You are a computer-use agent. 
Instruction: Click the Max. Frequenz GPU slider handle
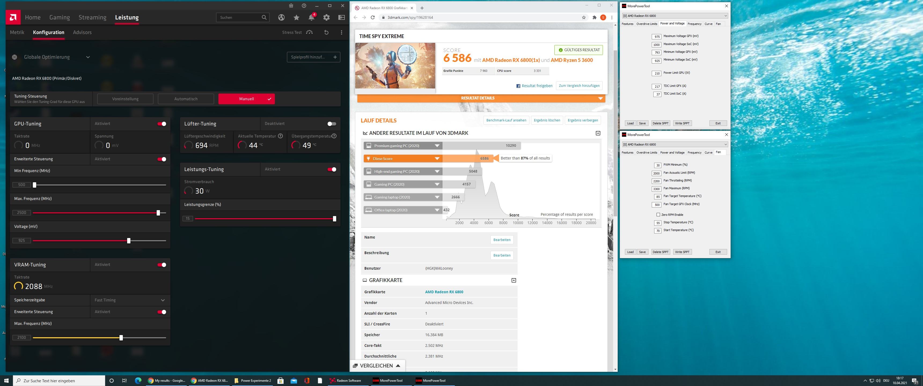point(158,213)
